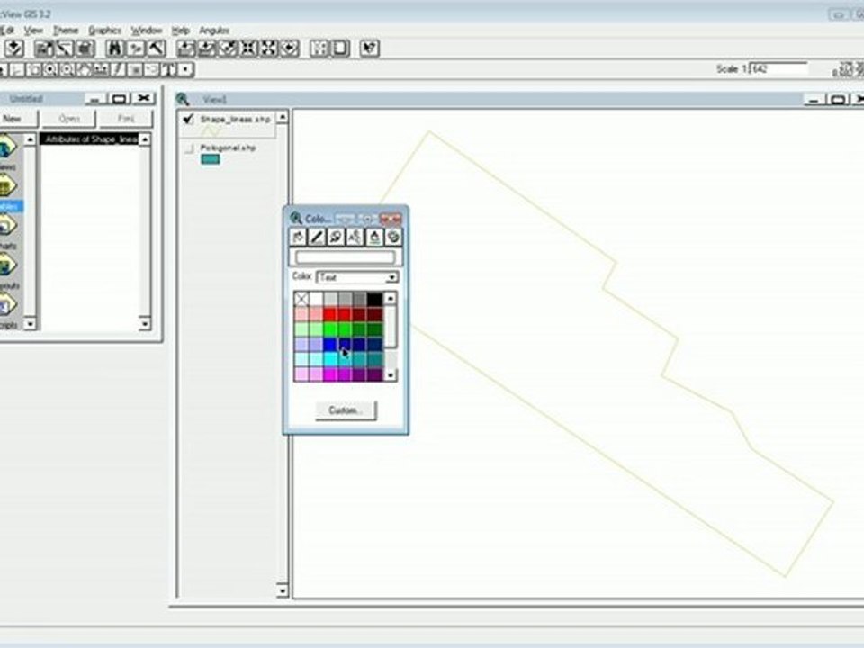Image resolution: width=864 pixels, height=648 pixels.
Task: Click the Print button in project window
Action: (x=126, y=119)
